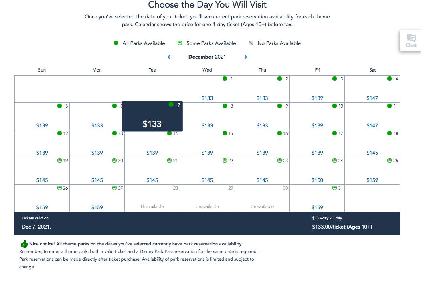This screenshot has height=284, width=421.
Task: Select Friday December 10 date
Action: pos(317,116)
